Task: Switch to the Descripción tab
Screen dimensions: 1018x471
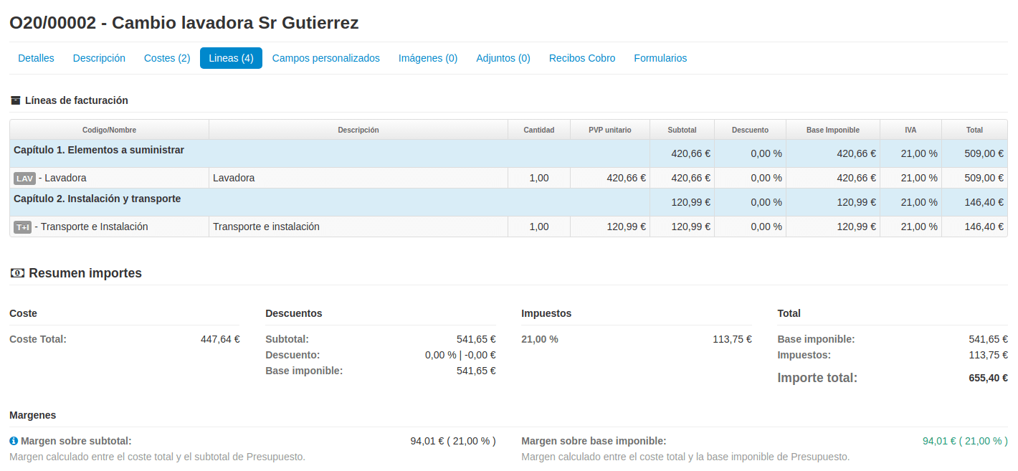Action: (x=99, y=58)
